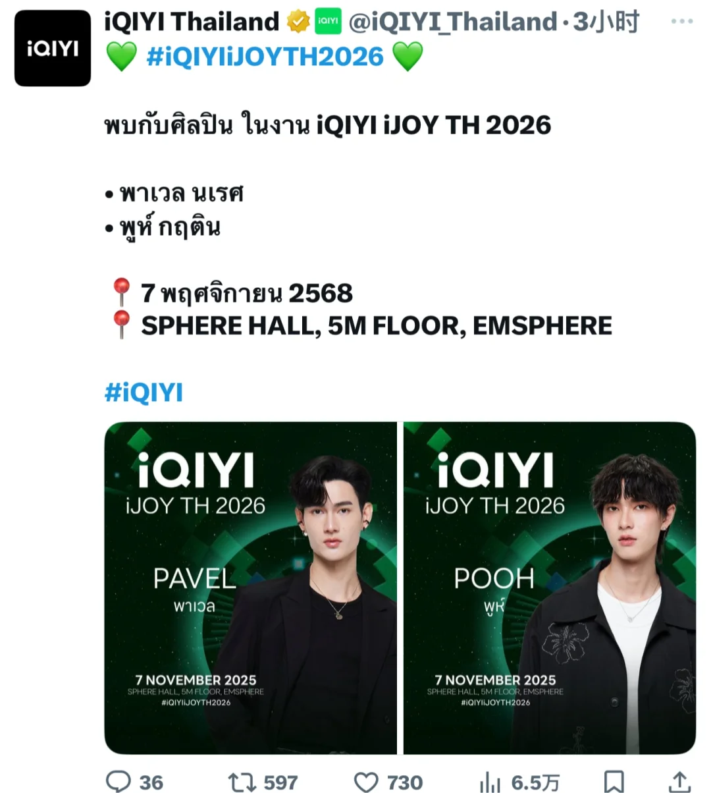Viewport: 711px width, 793px height.
Task: Open the @iQIYI_Thailand handle
Action: click(452, 22)
